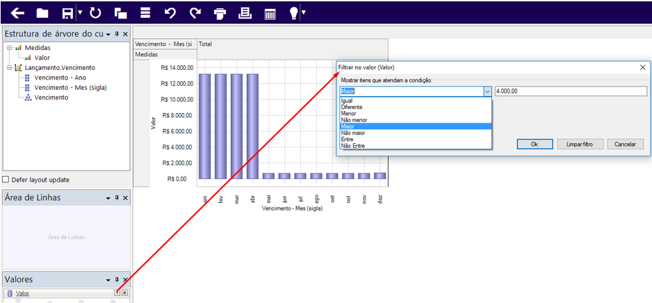
Task: Click Cancelar in the filter dialog
Action: pyautogui.click(x=625, y=144)
